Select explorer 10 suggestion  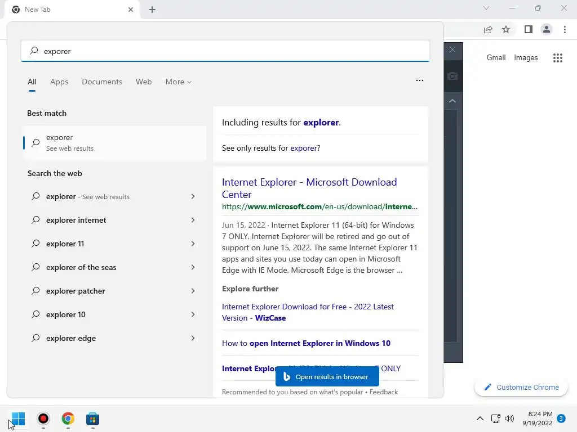pos(106,314)
